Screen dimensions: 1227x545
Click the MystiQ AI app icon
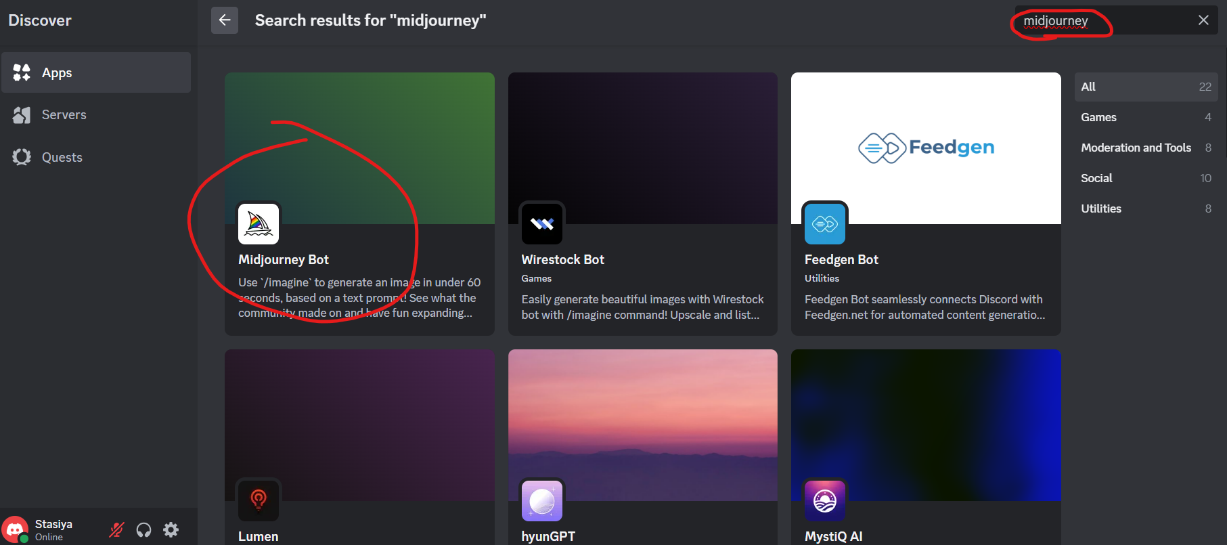(x=825, y=500)
